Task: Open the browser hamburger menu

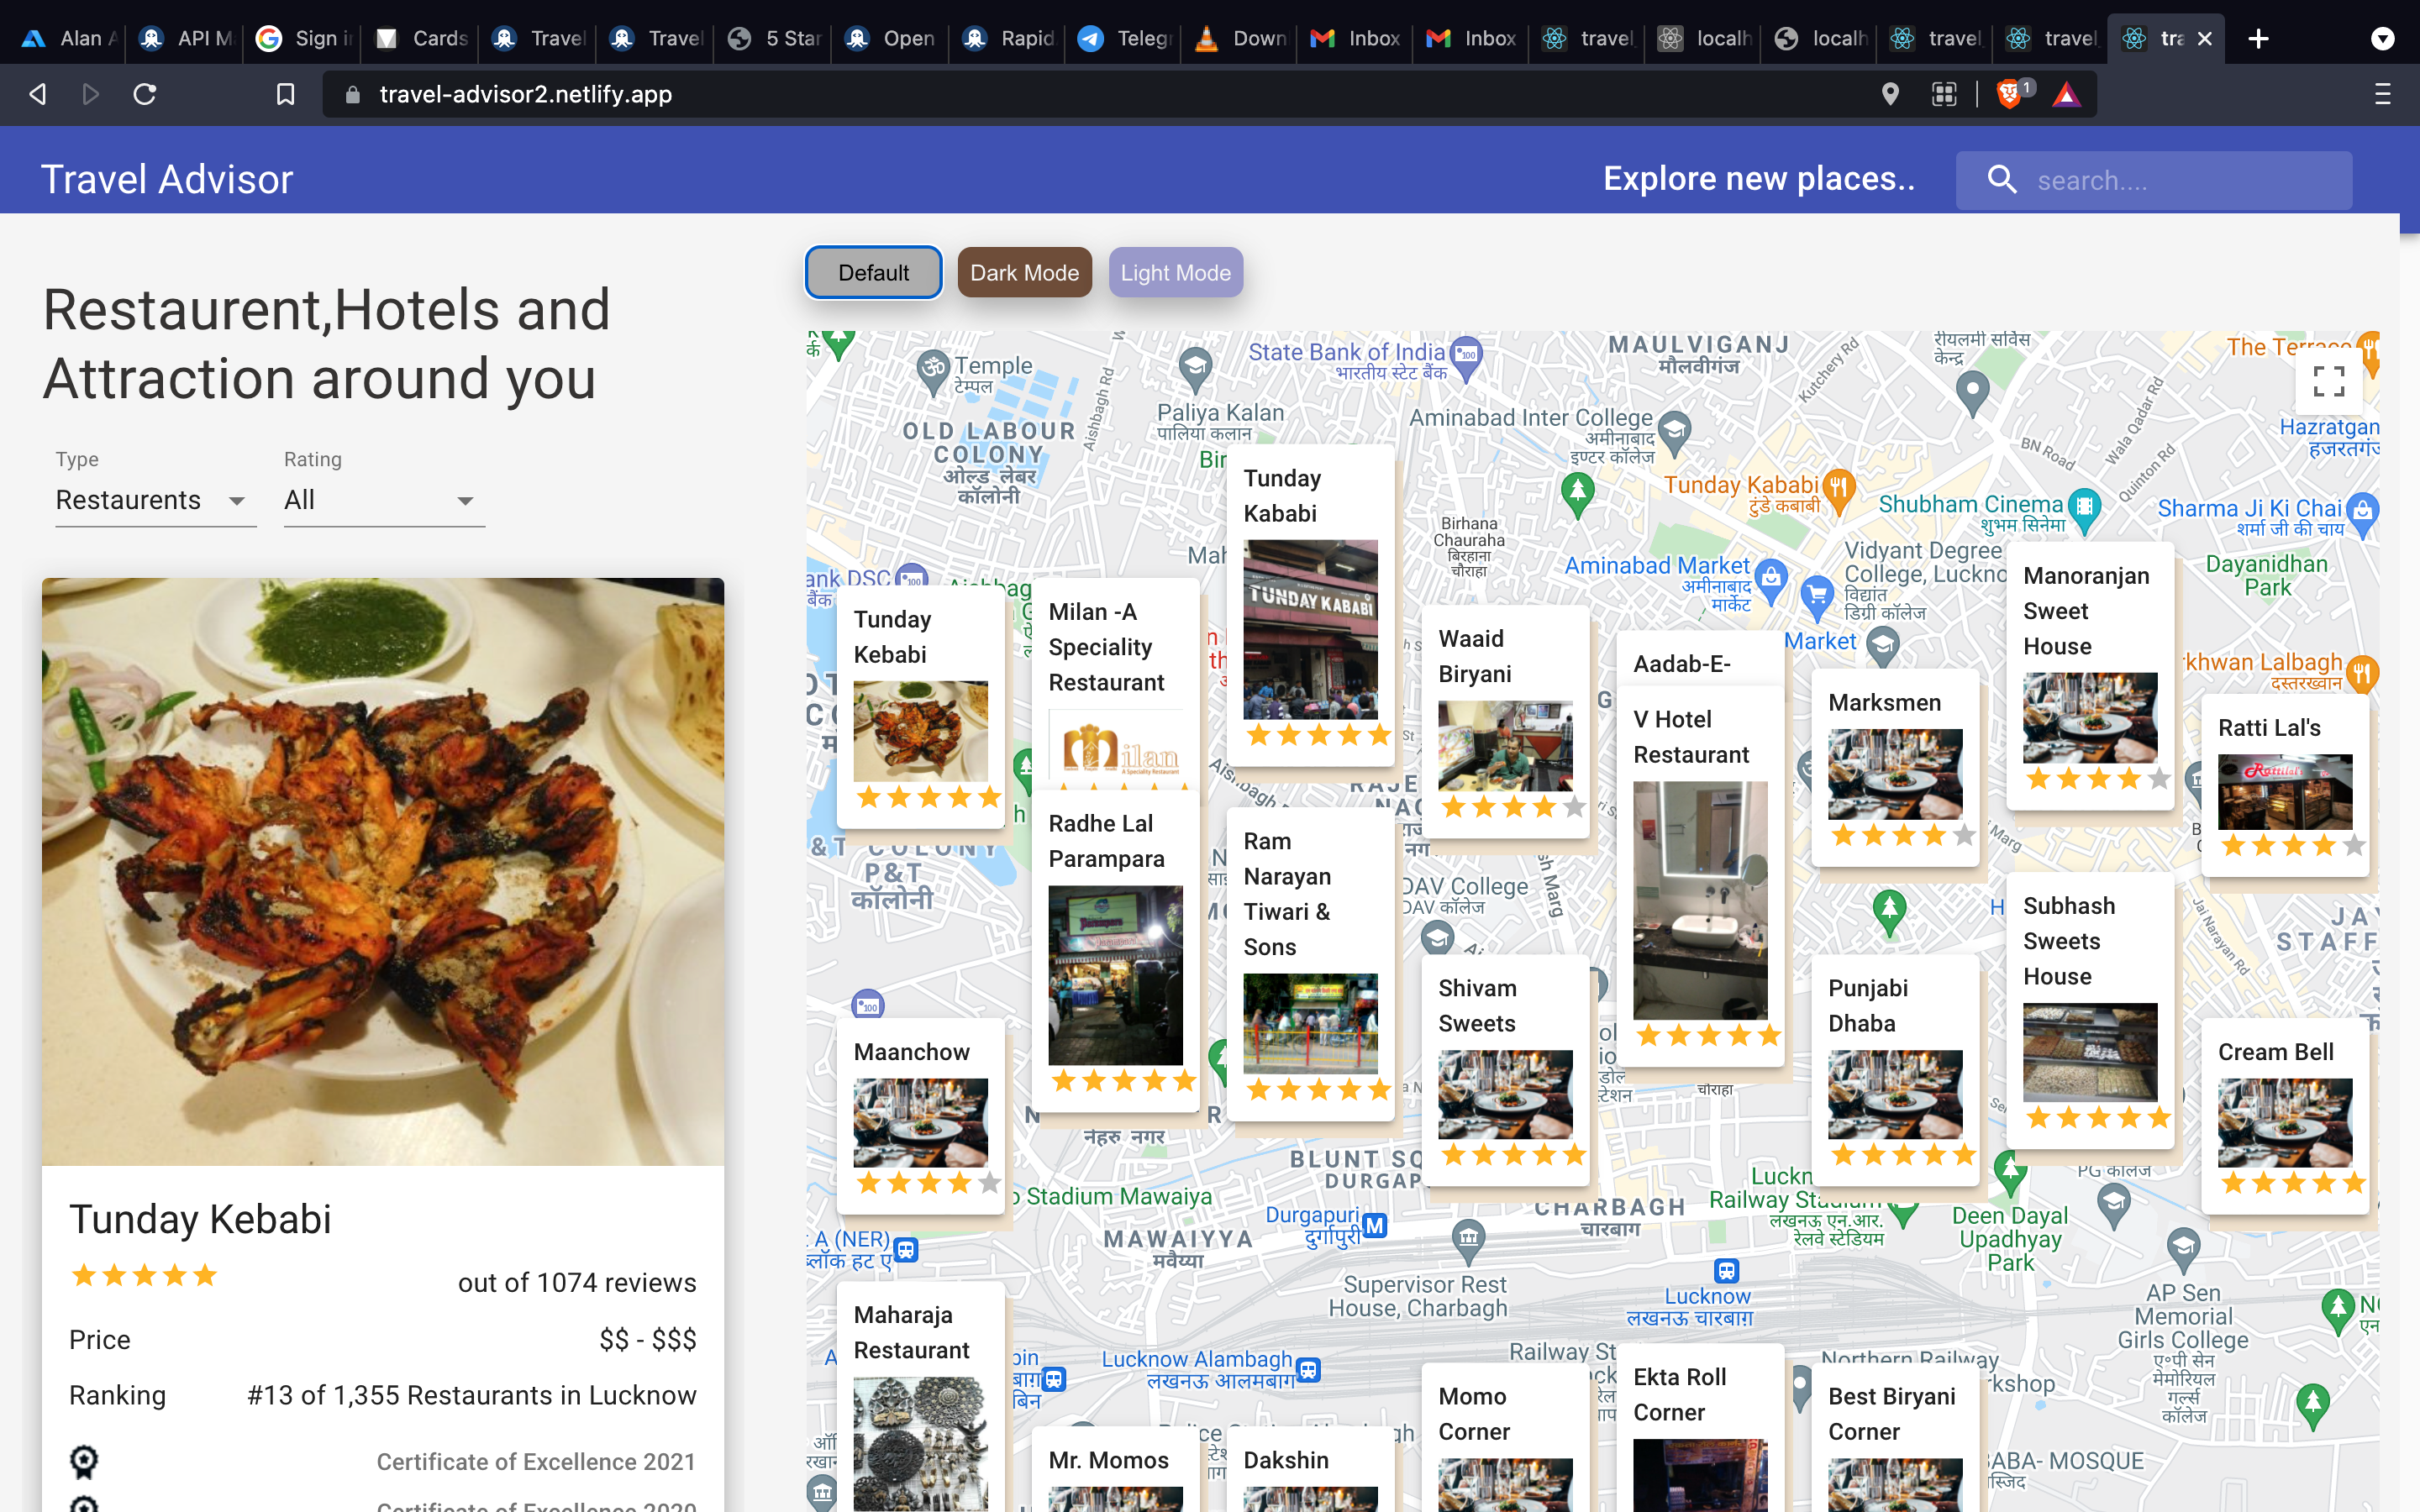Action: (2382, 94)
